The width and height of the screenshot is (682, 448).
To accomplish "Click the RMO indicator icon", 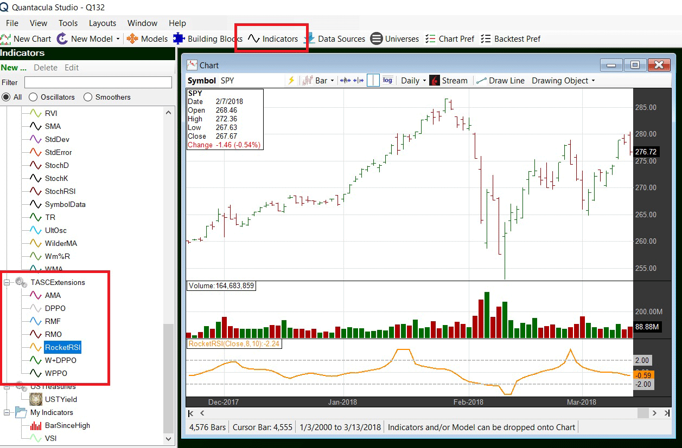I will (x=36, y=334).
